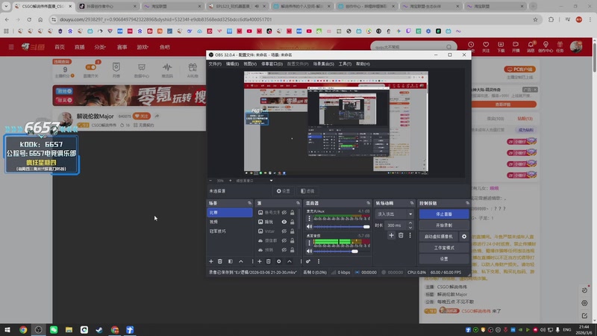
Task: Open OBS Tools menu
Action: click(x=345, y=64)
